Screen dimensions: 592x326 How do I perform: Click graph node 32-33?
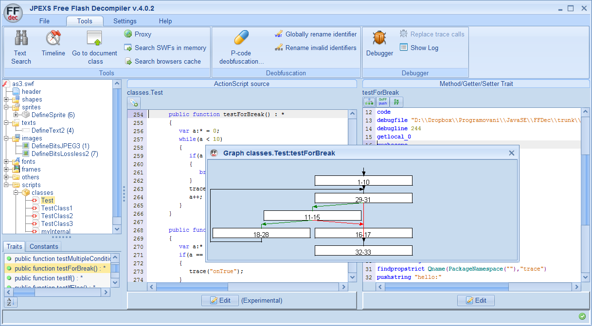pyautogui.click(x=363, y=251)
